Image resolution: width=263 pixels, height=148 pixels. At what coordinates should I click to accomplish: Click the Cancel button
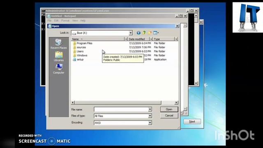[169, 116]
